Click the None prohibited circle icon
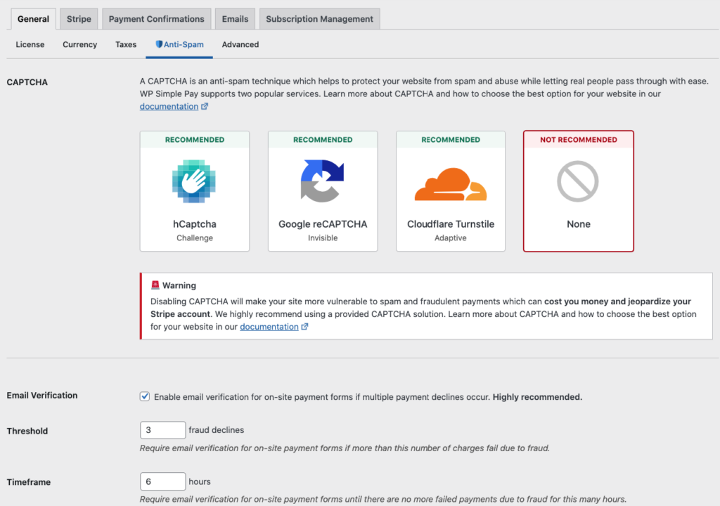 pyautogui.click(x=578, y=181)
